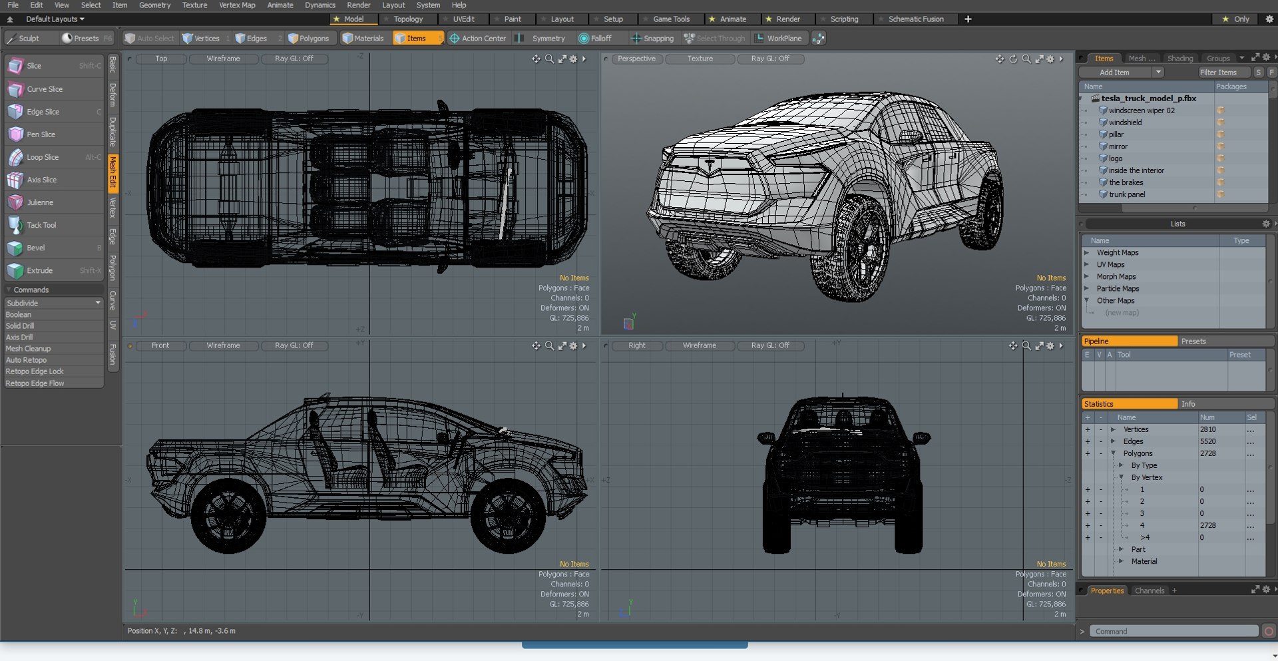
Task: Select the Julienne tool
Action: (53, 202)
